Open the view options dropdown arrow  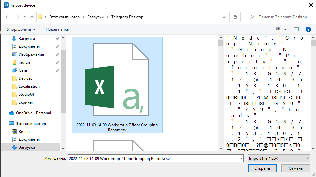point(285,29)
